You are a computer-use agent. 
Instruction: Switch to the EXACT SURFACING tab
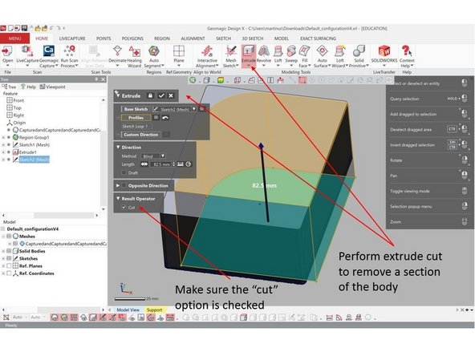tap(318, 38)
